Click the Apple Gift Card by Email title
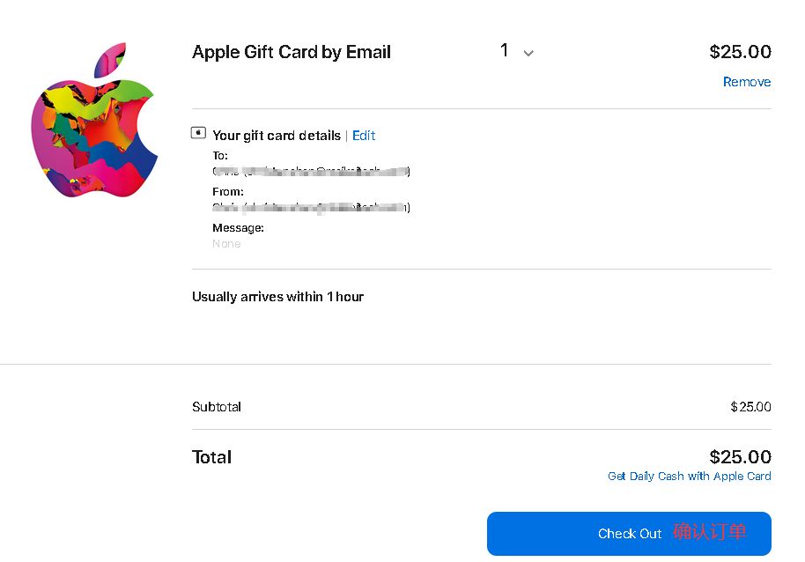This screenshot has width=805, height=562. tap(292, 52)
